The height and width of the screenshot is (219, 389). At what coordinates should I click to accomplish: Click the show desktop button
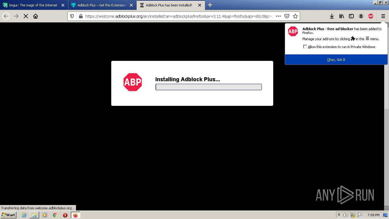[x=386, y=215]
